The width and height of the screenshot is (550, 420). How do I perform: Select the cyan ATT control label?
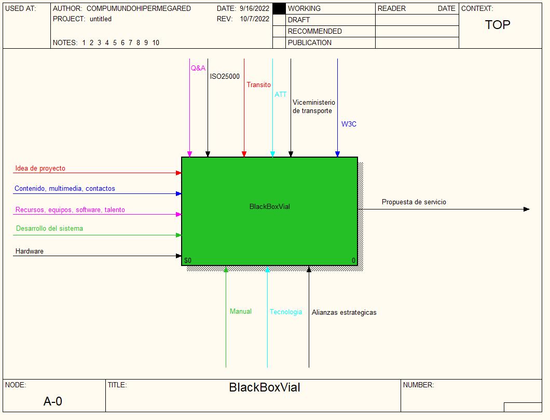pos(280,95)
